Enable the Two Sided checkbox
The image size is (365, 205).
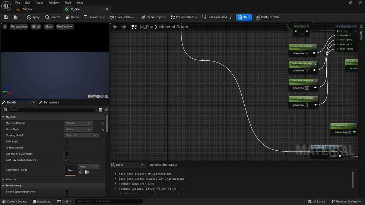(x=67, y=142)
